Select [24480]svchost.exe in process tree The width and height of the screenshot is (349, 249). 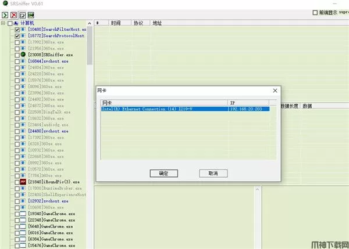48,131
